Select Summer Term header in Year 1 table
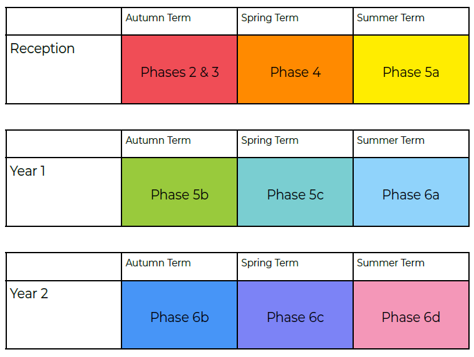Image resolution: width=474 pixels, height=357 pixels. tap(391, 141)
